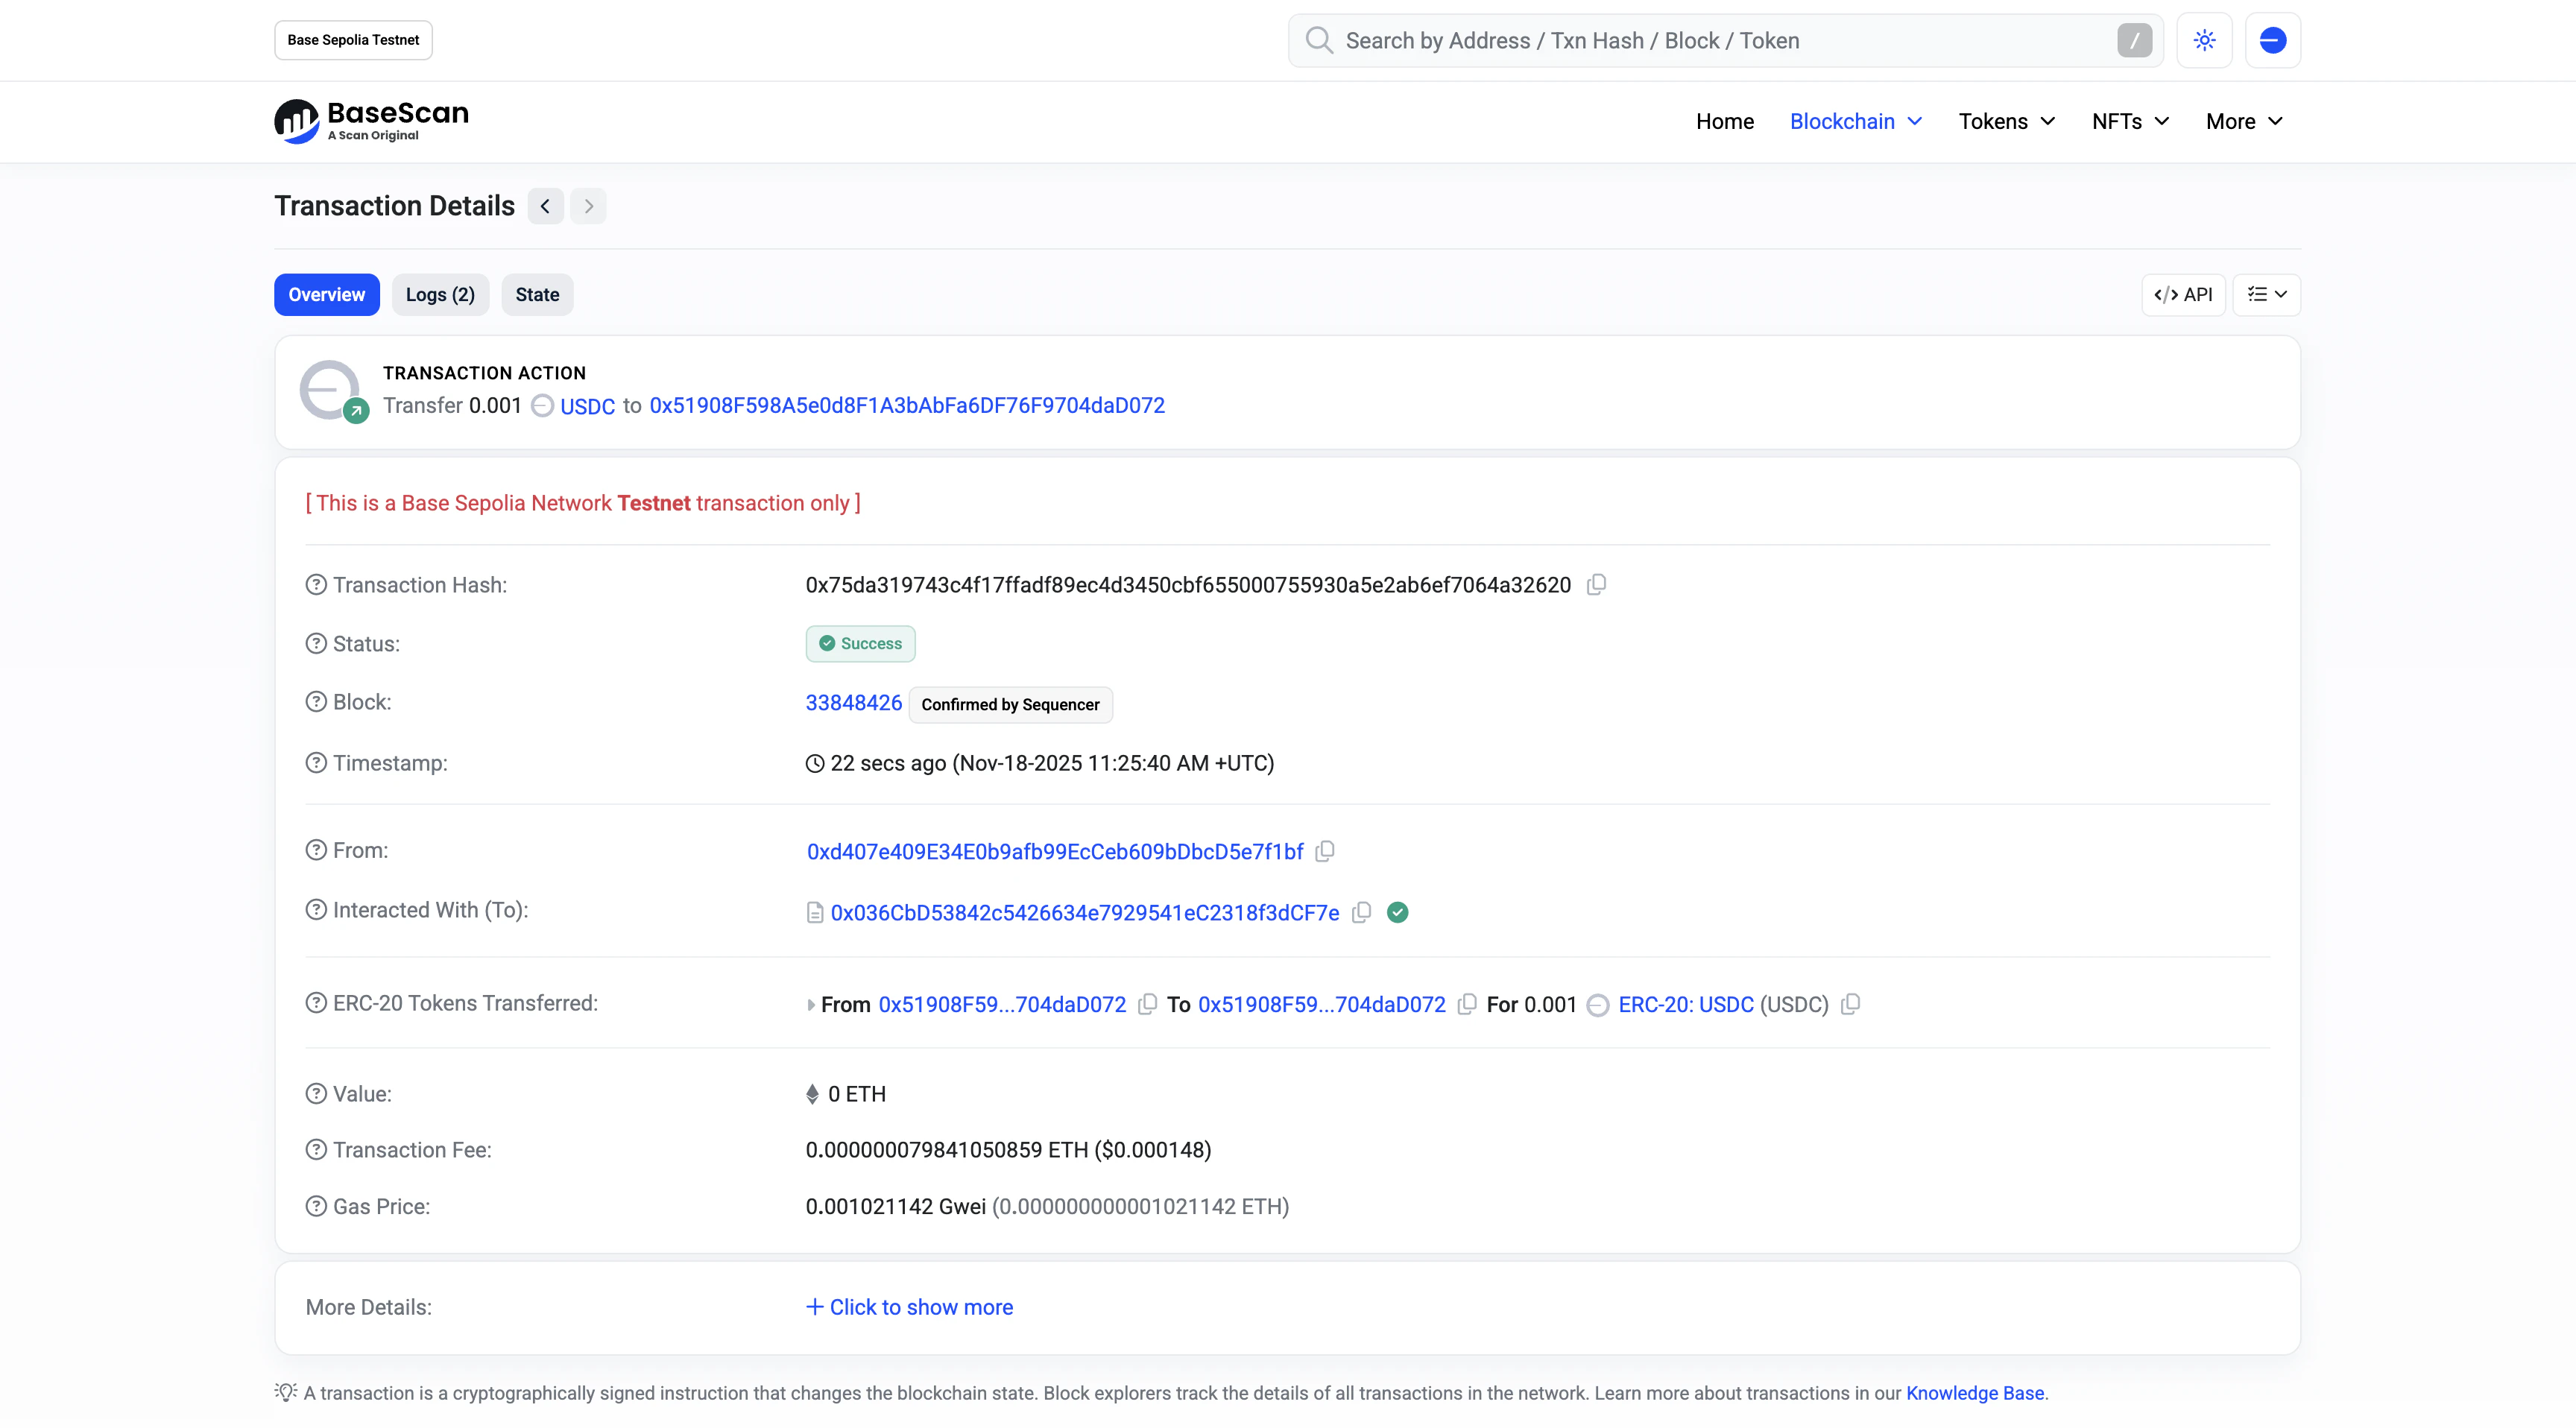Click the BaseScan logo
The height and width of the screenshot is (1428, 2576).
click(x=371, y=121)
